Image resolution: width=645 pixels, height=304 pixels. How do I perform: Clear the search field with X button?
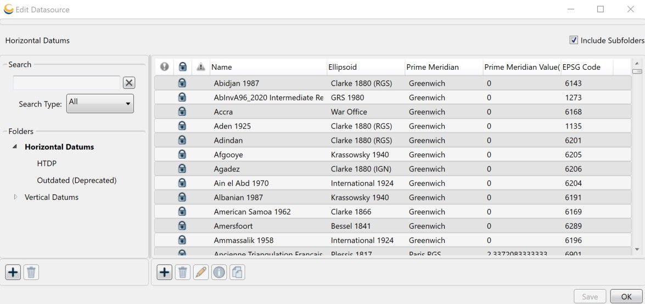[x=128, y=83]
